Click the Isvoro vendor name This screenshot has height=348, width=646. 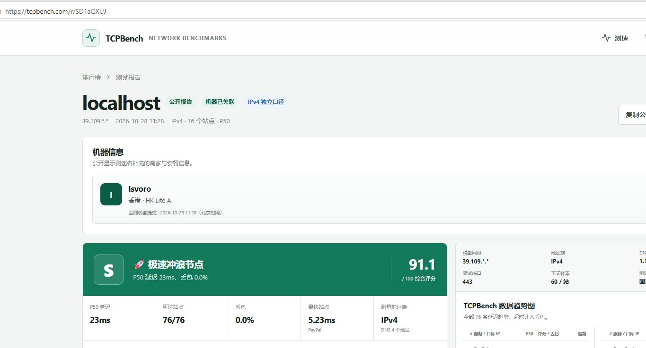coord(140,189)
